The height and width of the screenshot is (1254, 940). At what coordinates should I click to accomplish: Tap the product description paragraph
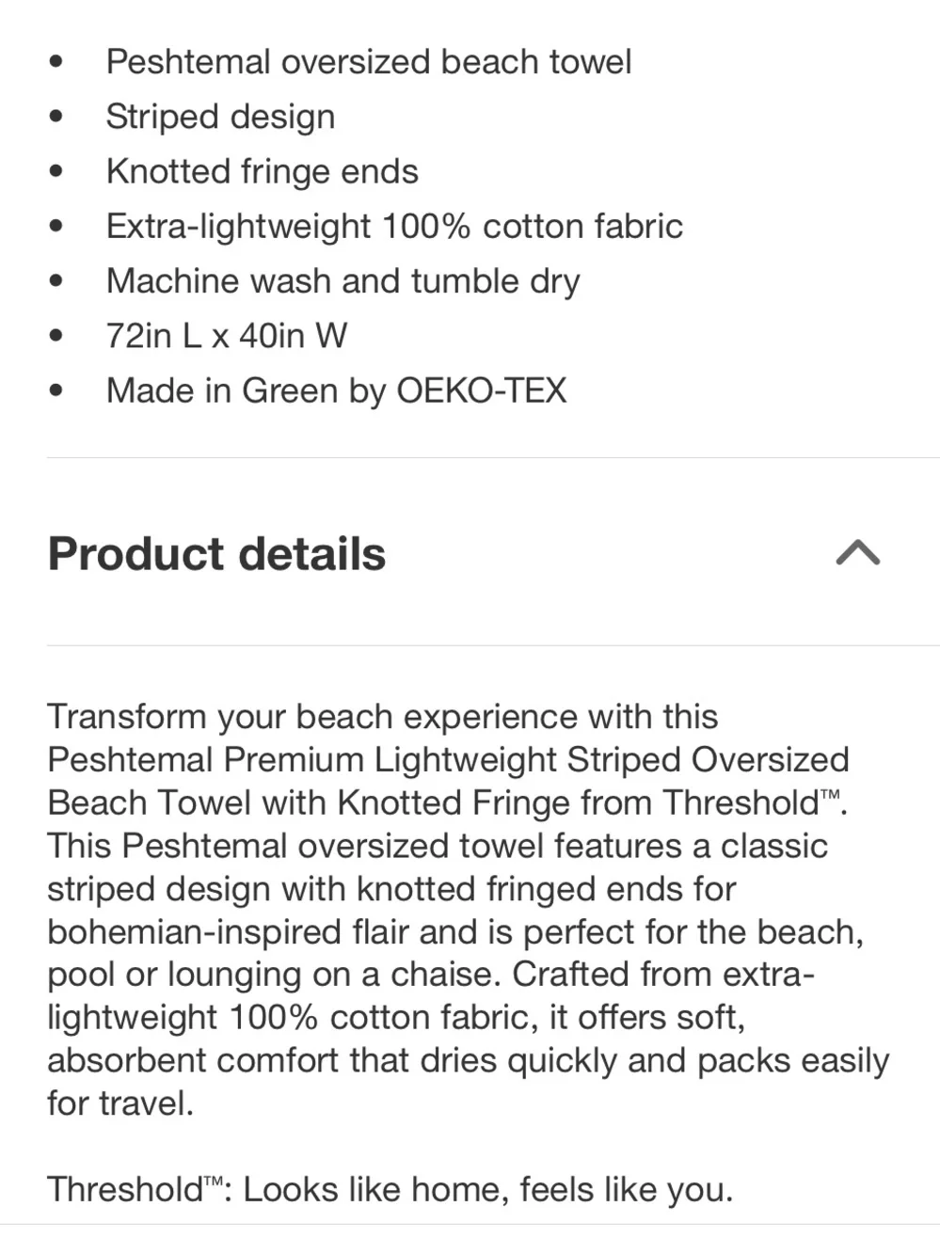pyautogui.click(x=469, y=910)
